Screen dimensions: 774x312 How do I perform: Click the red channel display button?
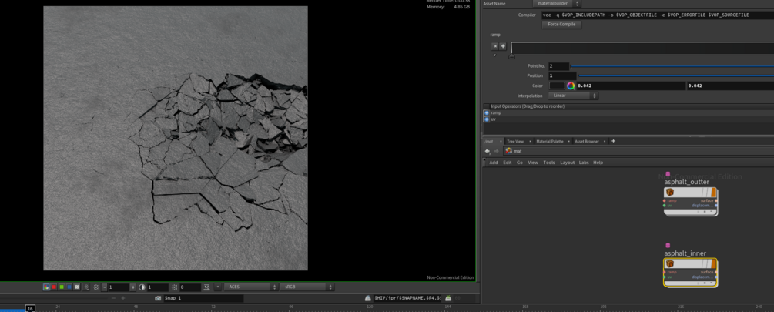coord(54,287)
